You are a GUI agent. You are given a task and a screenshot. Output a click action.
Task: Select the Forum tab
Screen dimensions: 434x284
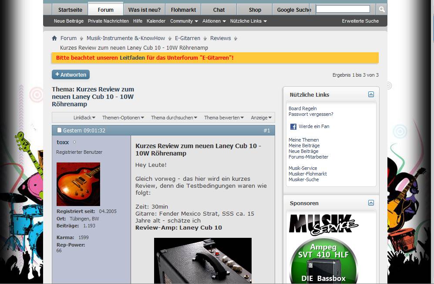(105, 9)
